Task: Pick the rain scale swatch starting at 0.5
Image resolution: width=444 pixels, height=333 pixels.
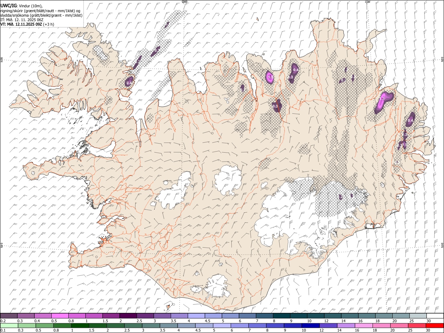Action: click(x=44, y=325)
